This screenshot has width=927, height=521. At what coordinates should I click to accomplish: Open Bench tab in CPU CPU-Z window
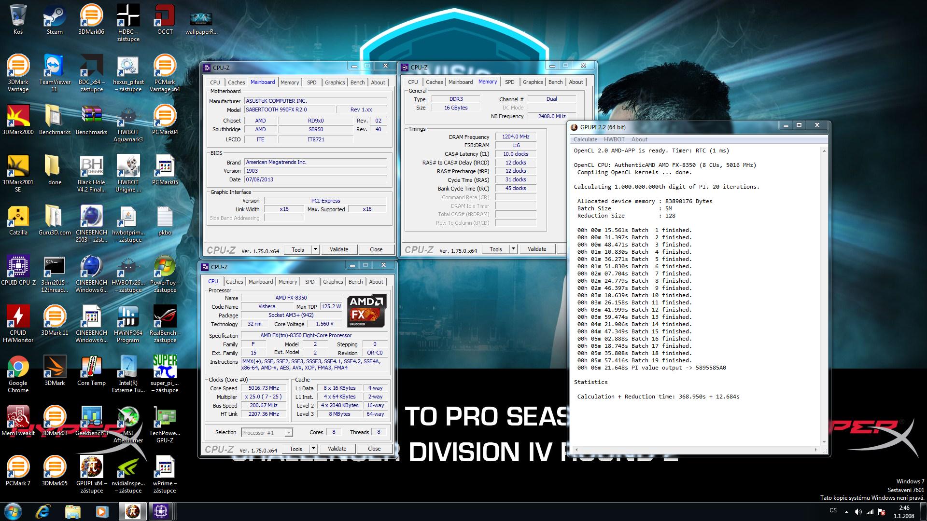pos(355,282)
